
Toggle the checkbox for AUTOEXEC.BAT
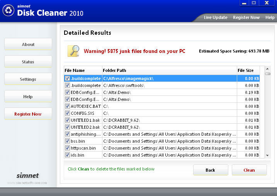(x=67, y=106)
